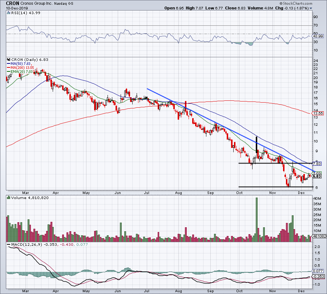Click the 'CRON (Daily) 6.83' price label
327x294 pixels.
click(x=30, y=59)
